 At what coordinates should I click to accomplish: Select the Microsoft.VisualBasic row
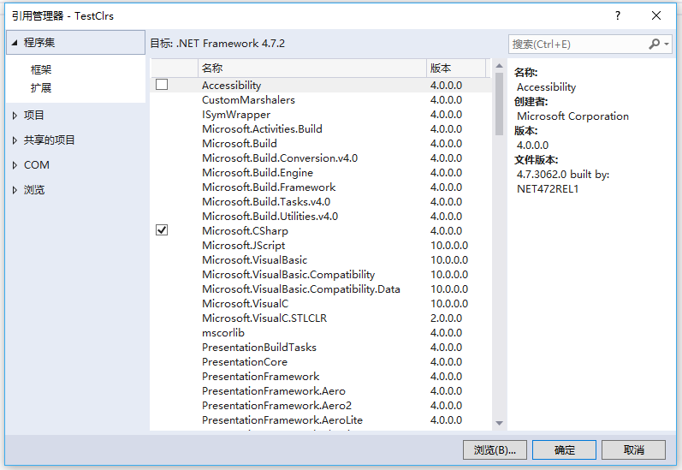click(321, 259)
